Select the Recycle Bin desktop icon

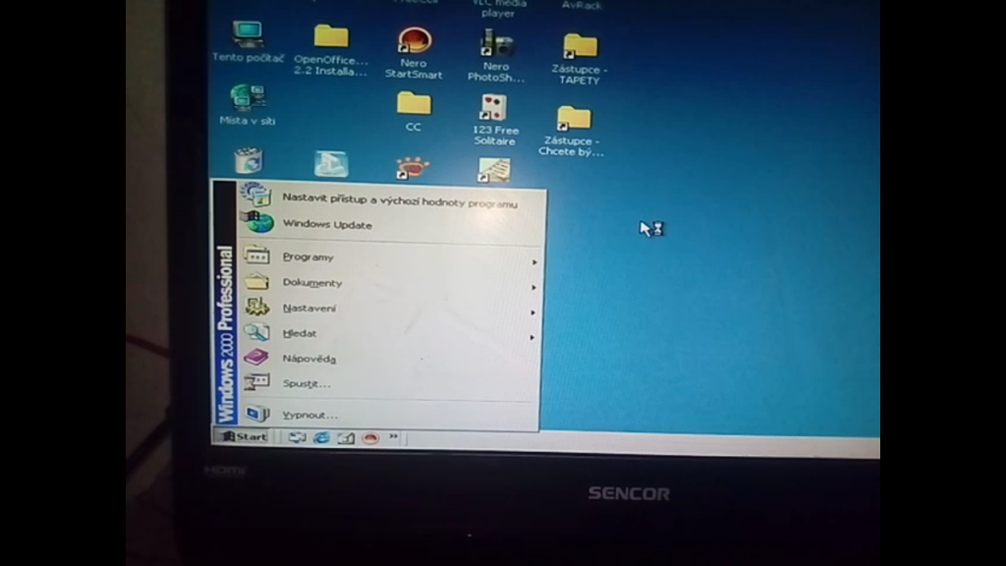(249, 160)
